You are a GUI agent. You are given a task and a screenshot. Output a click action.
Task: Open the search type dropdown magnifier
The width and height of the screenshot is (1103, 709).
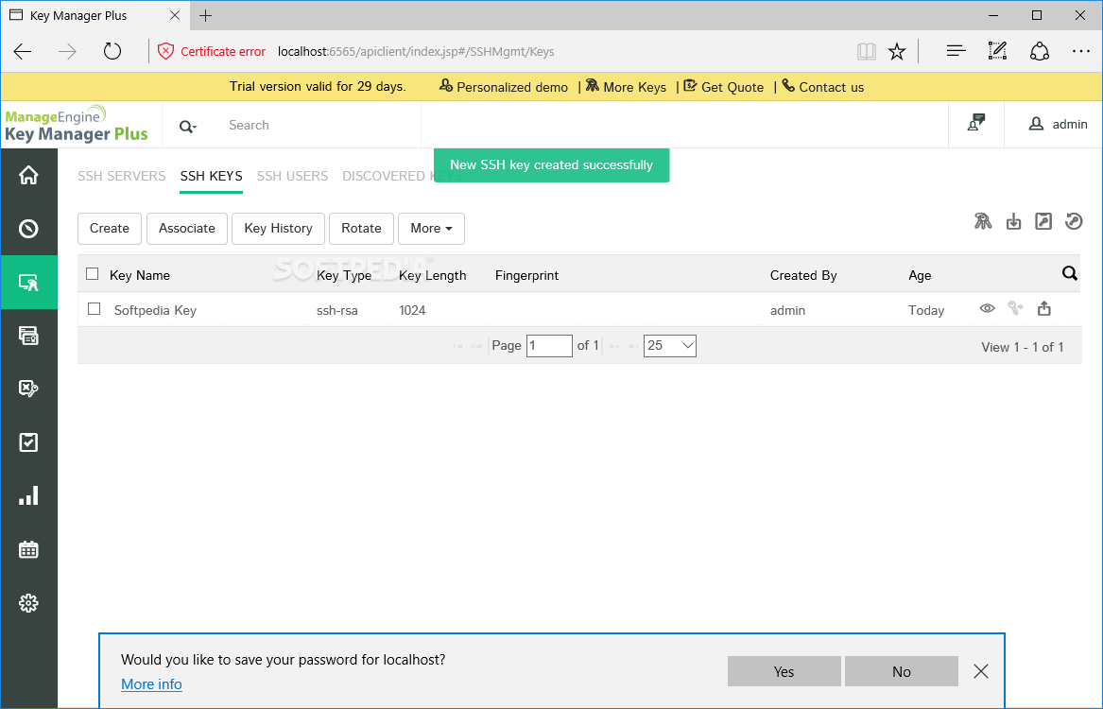(187, 127)
